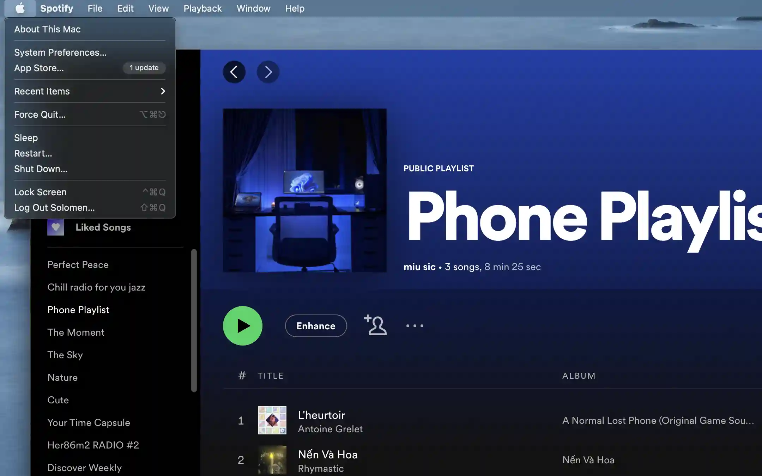Click the back navigation arrow

234,71
